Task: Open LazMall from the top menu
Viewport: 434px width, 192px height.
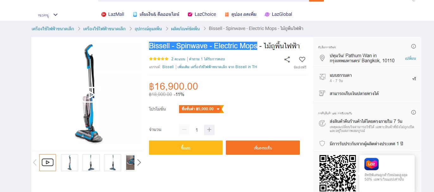Action: point(113,14)
